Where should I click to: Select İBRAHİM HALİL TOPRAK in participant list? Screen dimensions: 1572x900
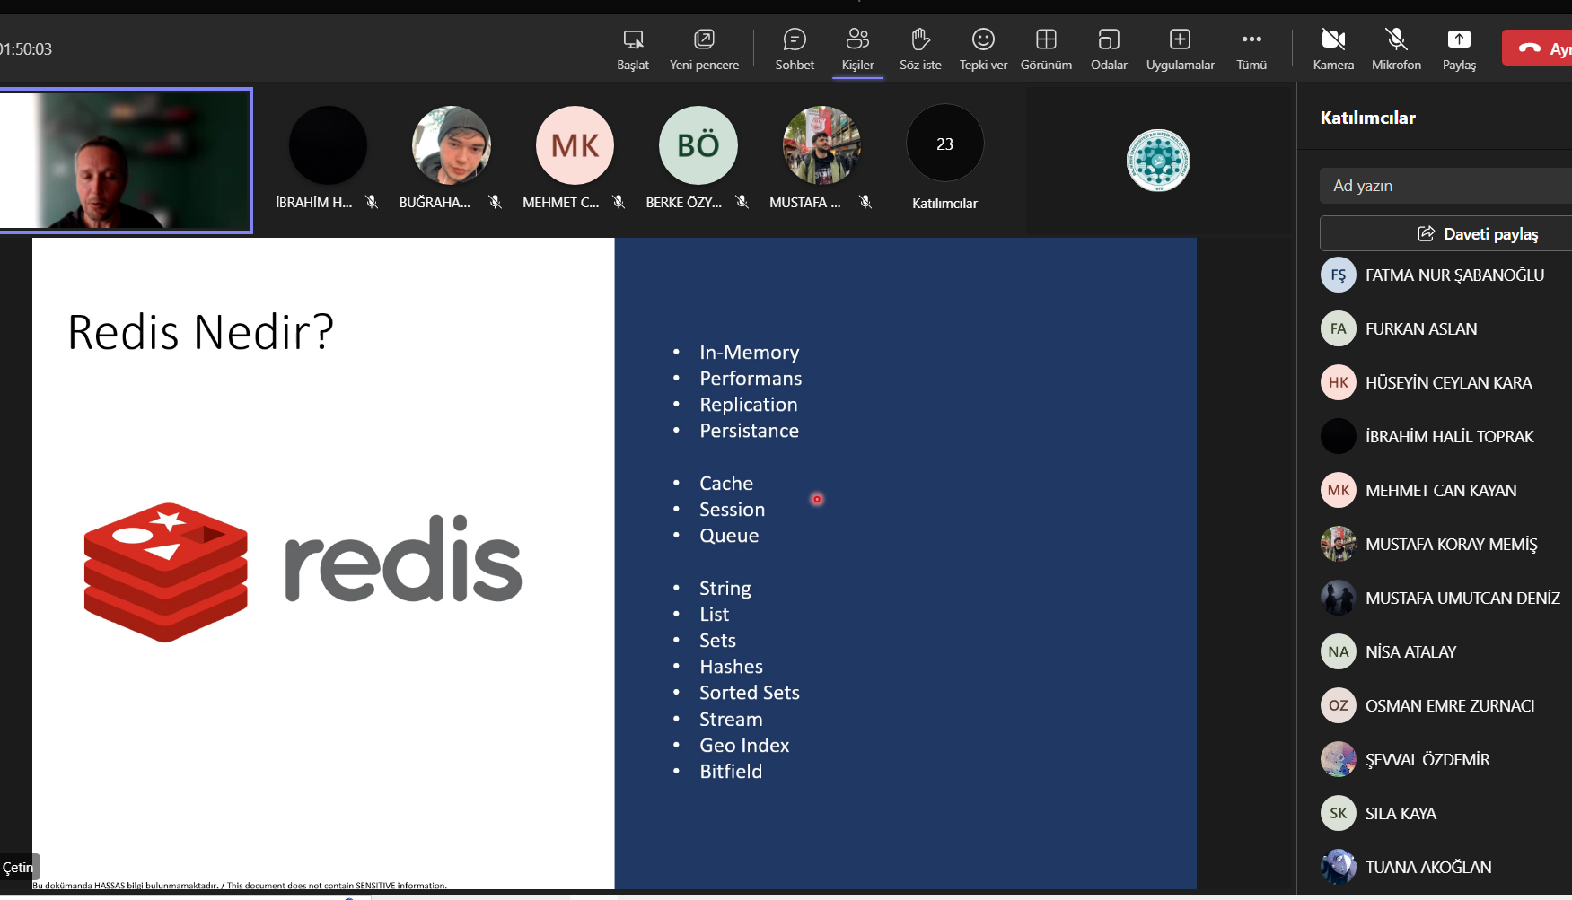1445,436
